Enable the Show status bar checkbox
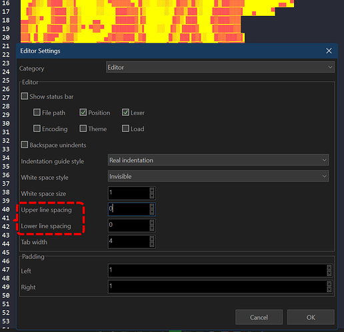The height and width of the screenshot is (332, 344). click(x=25, y=96)
